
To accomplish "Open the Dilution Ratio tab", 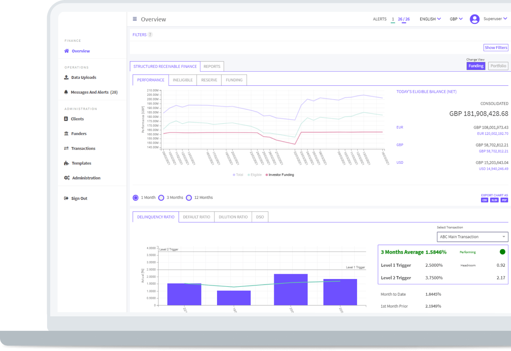I will click(x=233, y=217).
